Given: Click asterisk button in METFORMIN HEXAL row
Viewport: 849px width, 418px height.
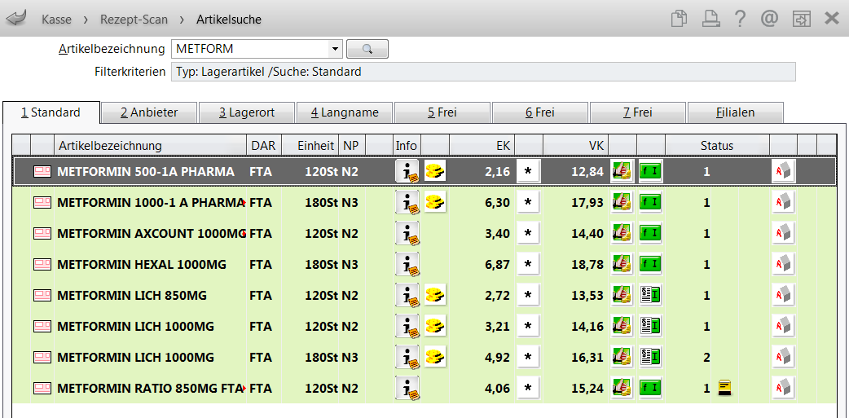Looking at the screenshot, I should pyautogui.click(x=529, y=264).
